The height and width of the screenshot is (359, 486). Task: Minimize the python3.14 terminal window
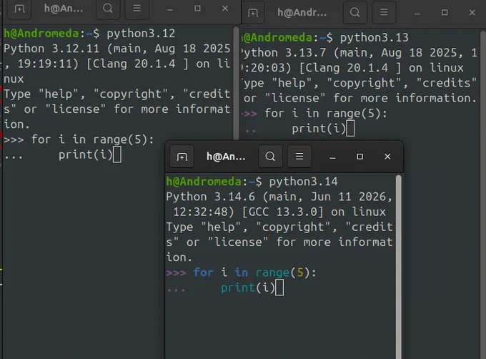coord(332,157)
